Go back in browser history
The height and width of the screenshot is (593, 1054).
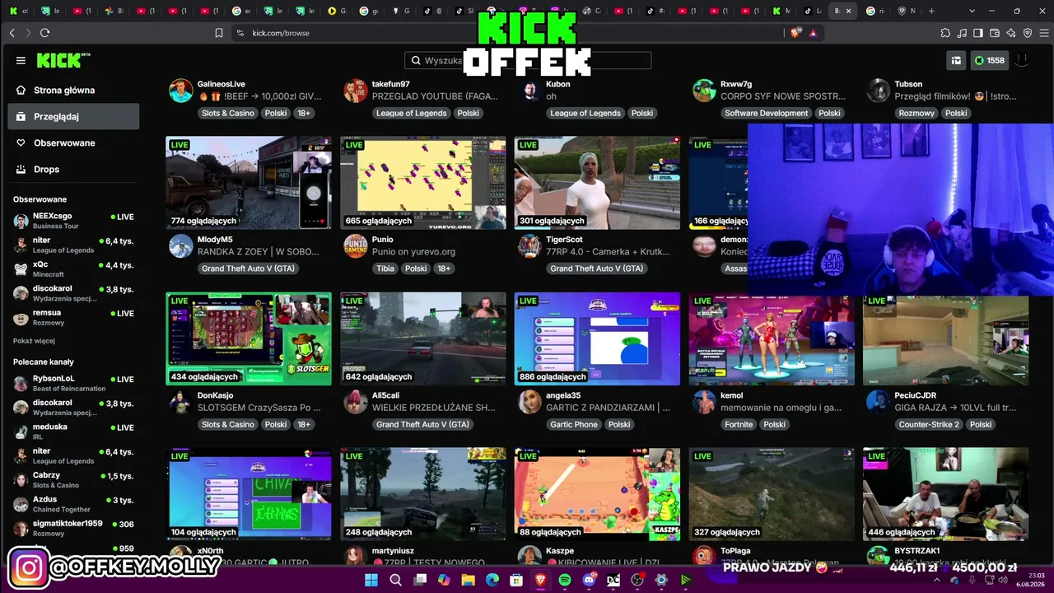12,33
